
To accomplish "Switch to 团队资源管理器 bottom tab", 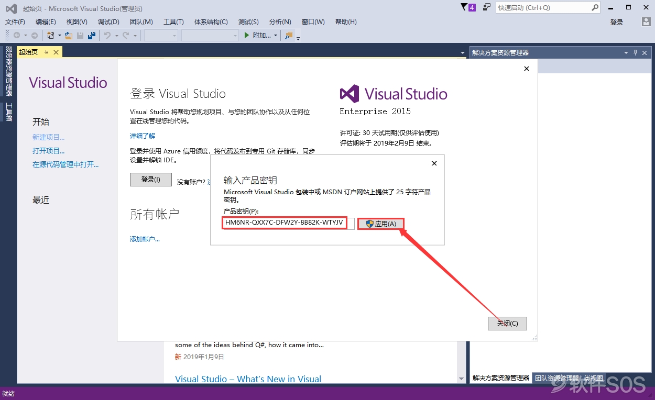I will [x=556, y=377].
